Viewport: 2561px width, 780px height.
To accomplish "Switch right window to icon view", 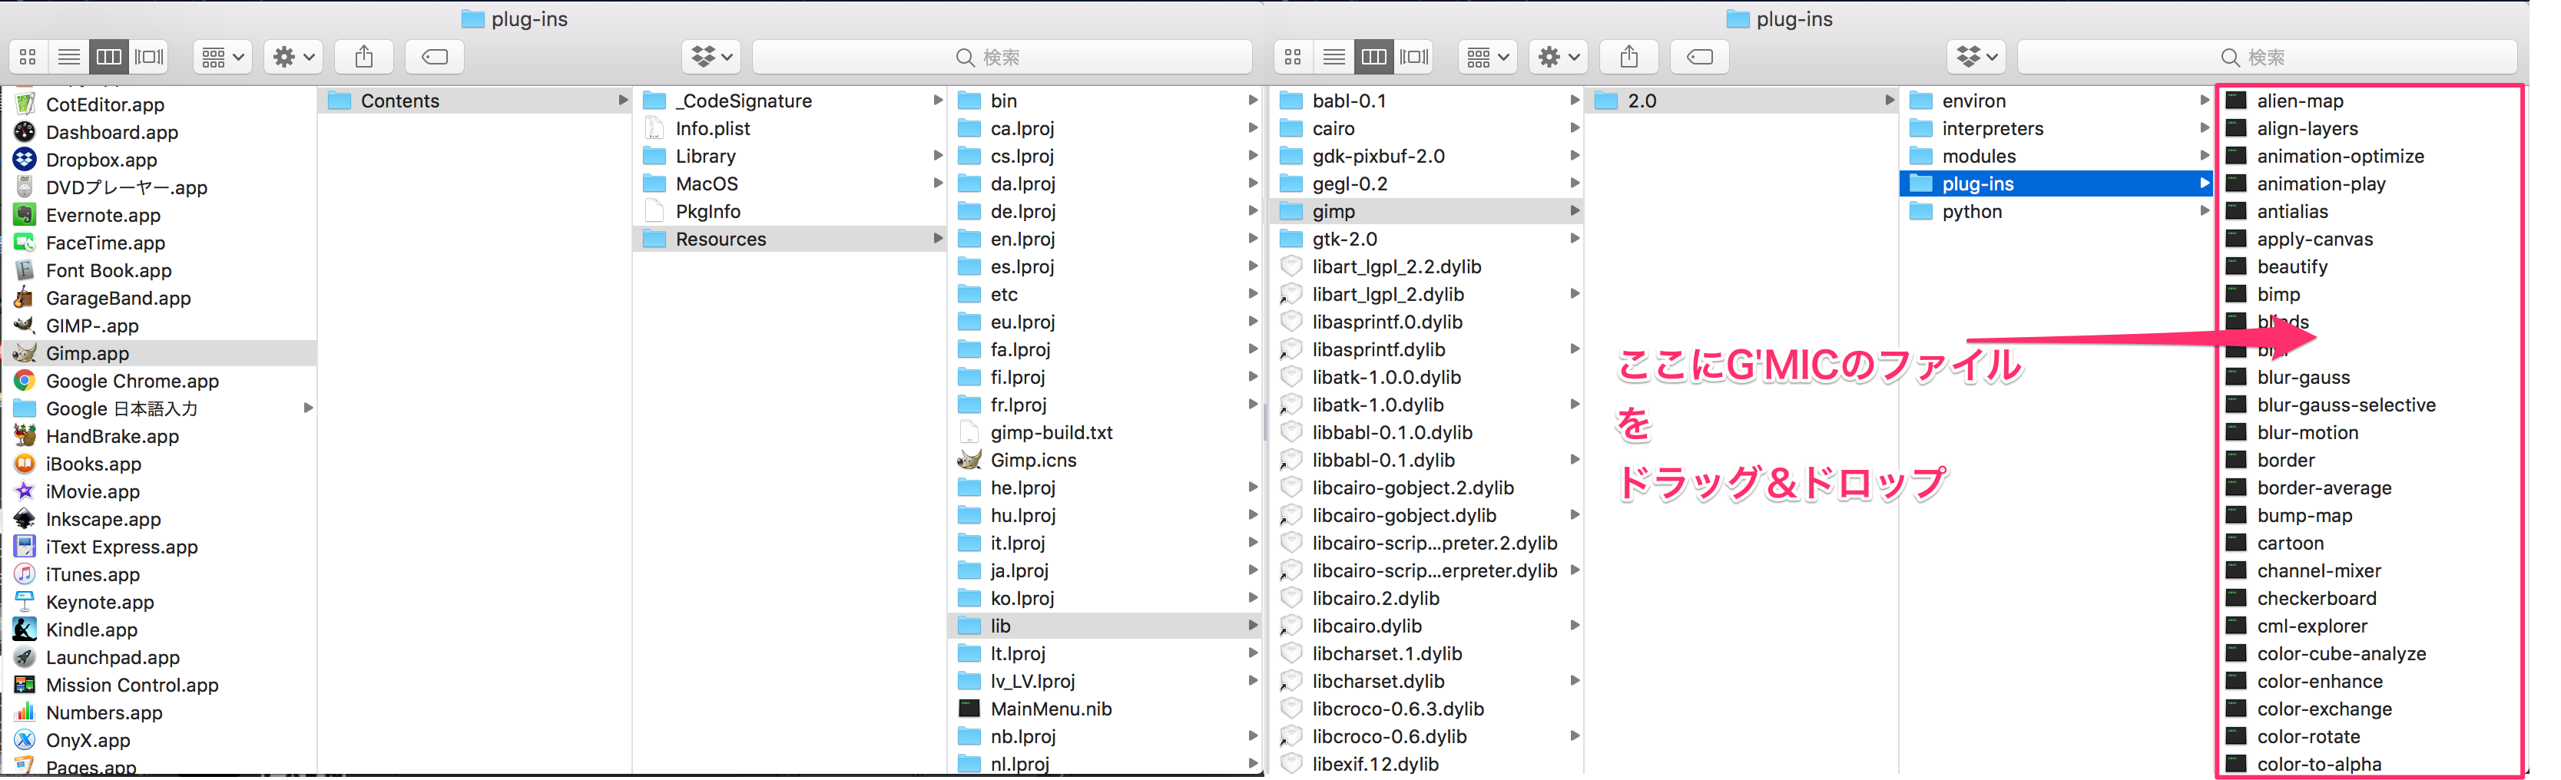I will pos(1293,58).
